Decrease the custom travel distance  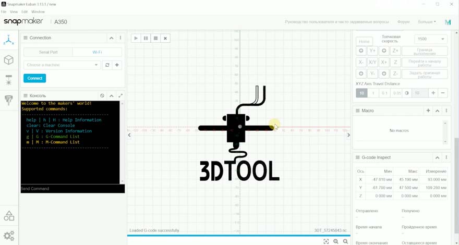tap(443, 93)
